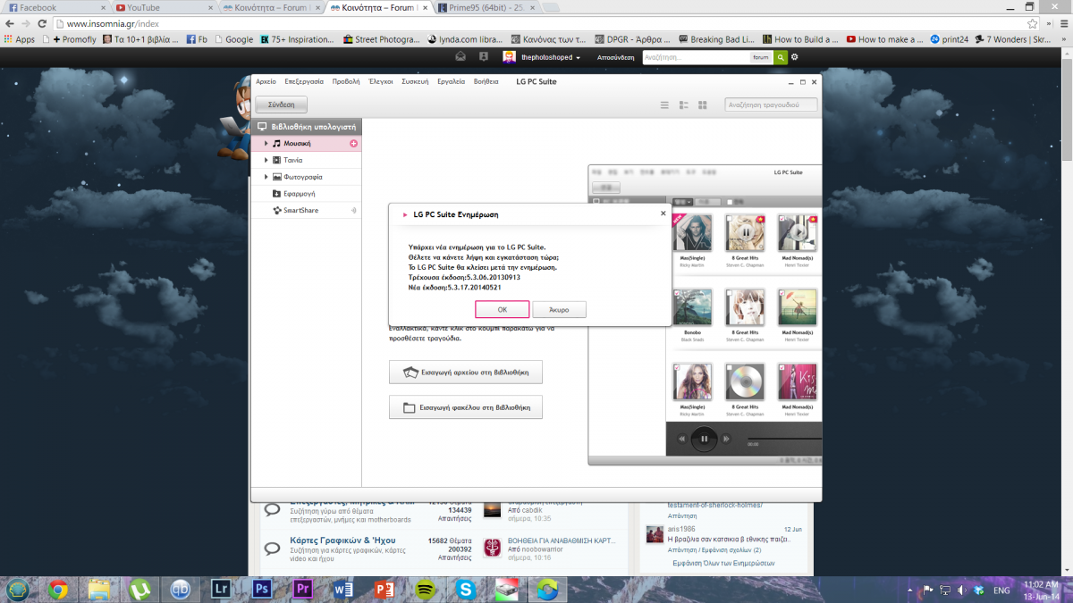The image size is (1073, 603).
Task: Click the Σύνδεση connect button
Action: pyautogui.click(x=281, y=105)
